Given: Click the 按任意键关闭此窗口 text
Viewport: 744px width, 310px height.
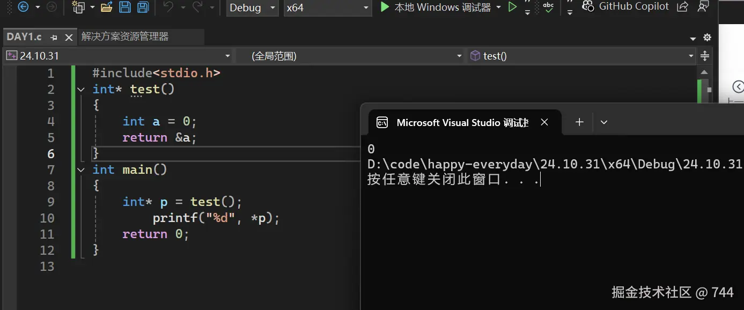Looking at the screenshot, I should click(x=435, y=179).
